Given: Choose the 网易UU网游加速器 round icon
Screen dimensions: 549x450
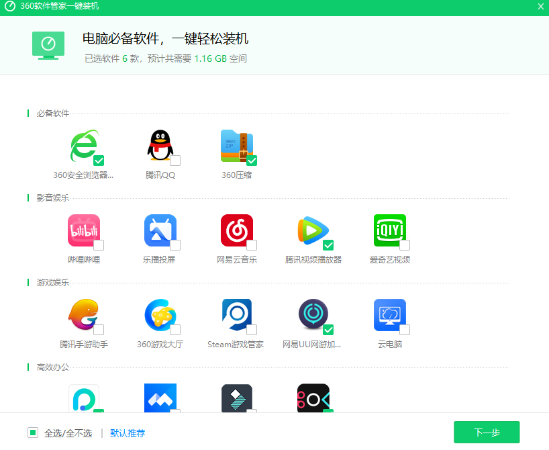Looking at the screenshot, I should pyautogui.click(x=313, y=314).
